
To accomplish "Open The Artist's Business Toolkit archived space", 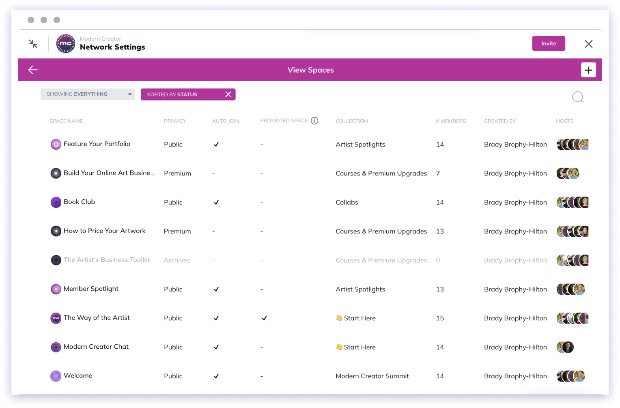I will [x=107, y=260].
